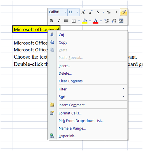The height and width of the screenshot is (151, 143).
Task: Toggle Bold in mini toolbar
Action: [x=52, y=21]
